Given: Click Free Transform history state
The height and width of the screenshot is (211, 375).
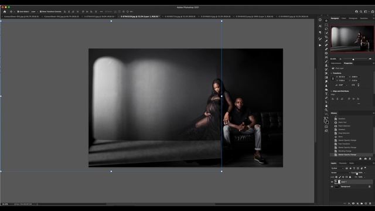Looking at the screenshot, I should (x=344, y=144).
